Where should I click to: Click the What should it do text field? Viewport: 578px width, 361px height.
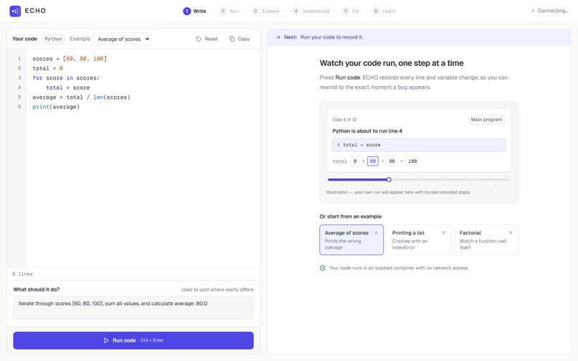click(x=133, y=307)
